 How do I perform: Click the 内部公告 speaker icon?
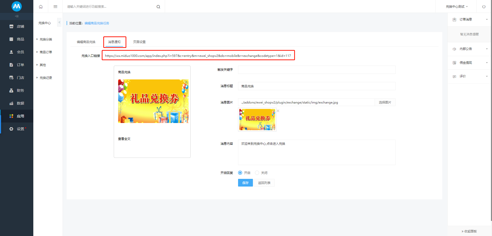[454, 49]
